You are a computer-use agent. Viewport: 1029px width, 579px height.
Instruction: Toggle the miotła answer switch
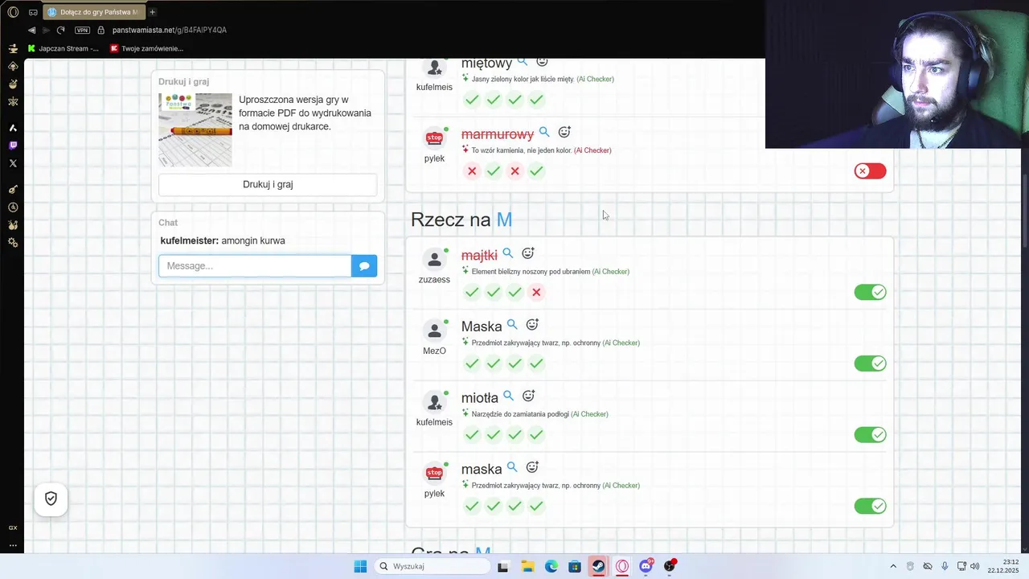[x=870, y=434]
